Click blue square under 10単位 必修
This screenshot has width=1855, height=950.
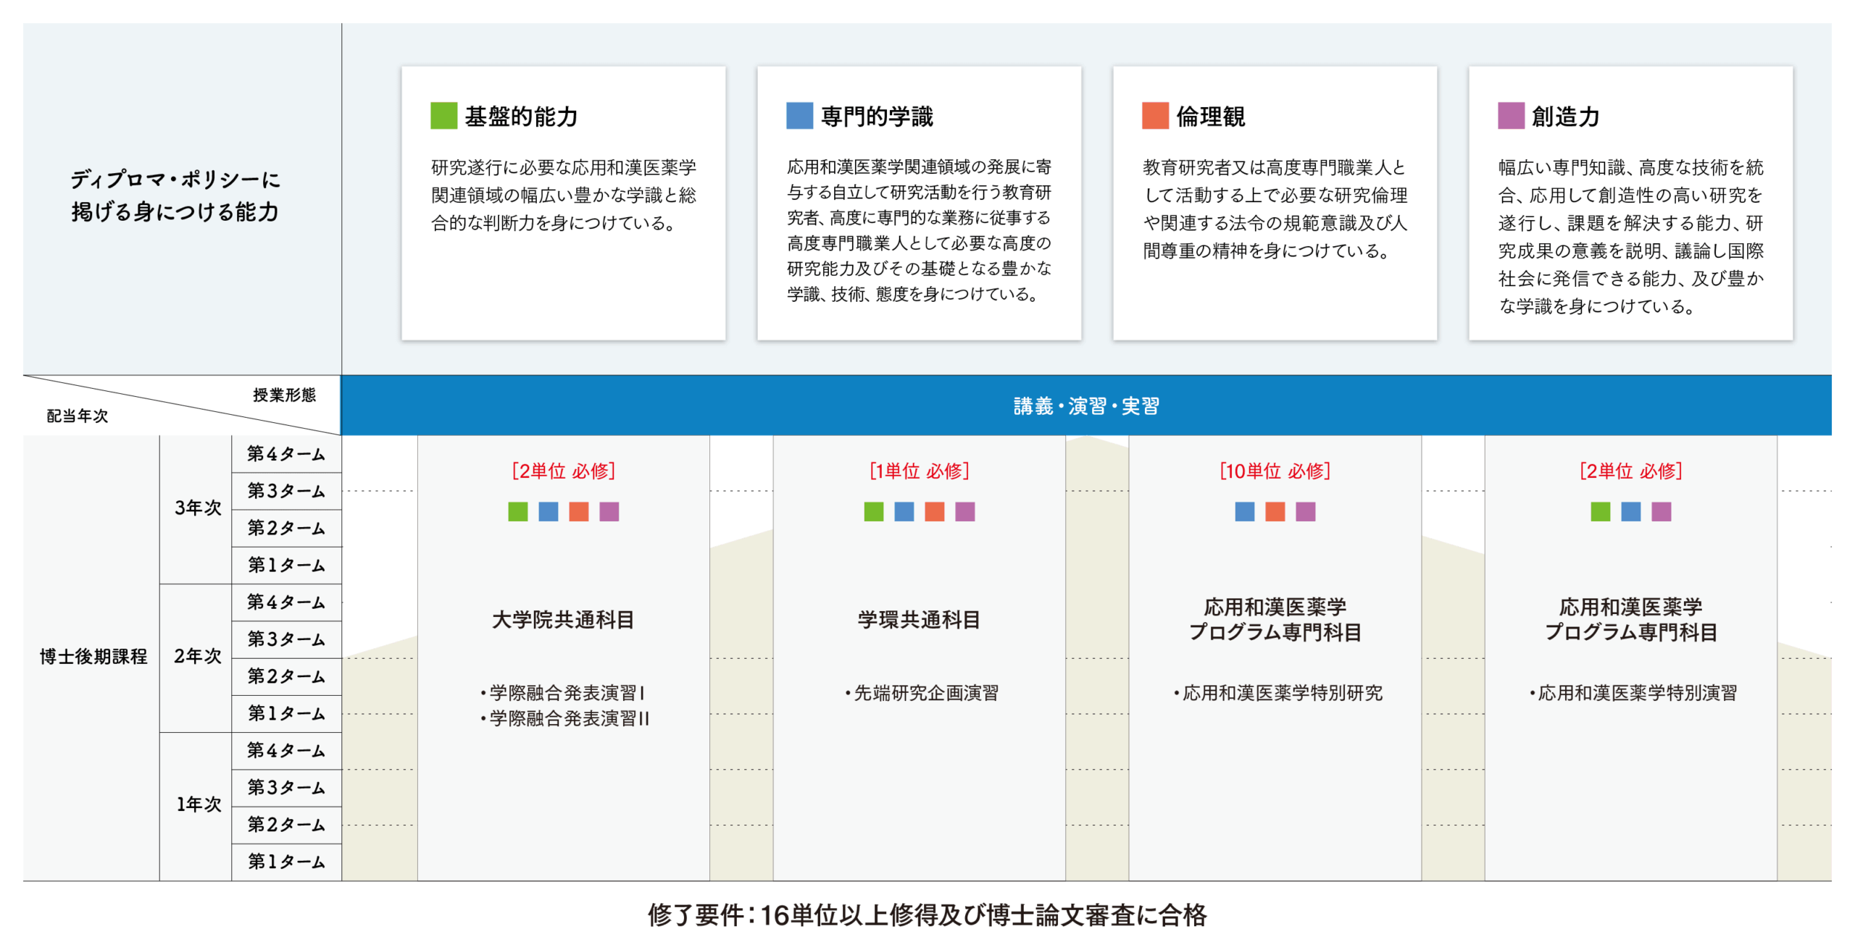(x=1245, y=512)
